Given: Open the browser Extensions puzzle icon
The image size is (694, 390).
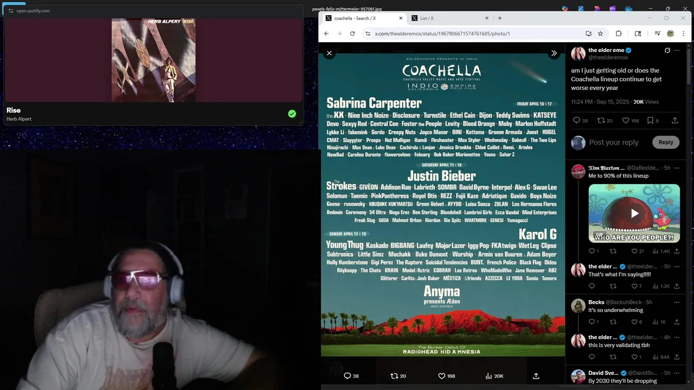Looking at the screenshot, I should [x=618, y=34].
